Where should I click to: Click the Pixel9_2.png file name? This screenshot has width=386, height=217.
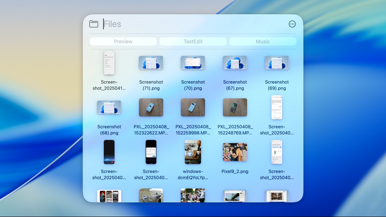[235, 172]
